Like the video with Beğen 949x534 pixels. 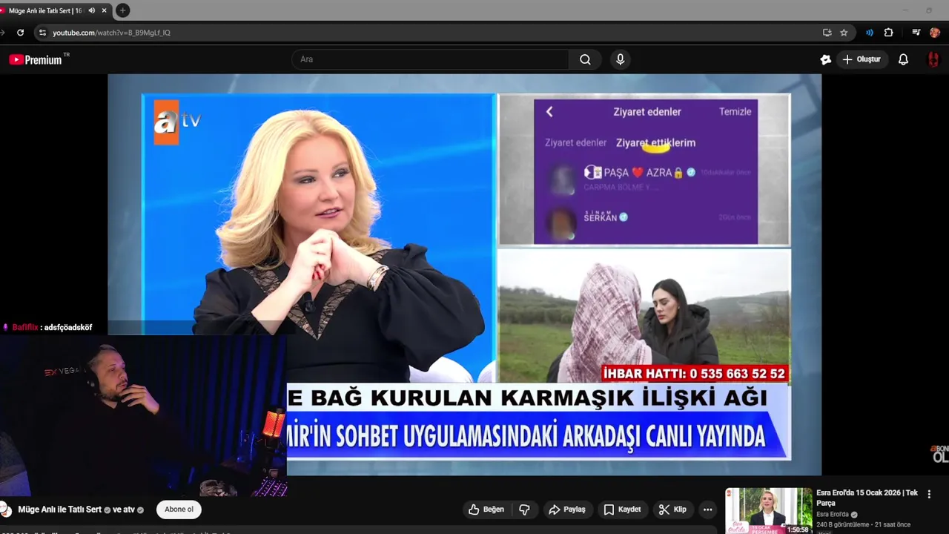pyautogui.click(x=486, y=510)
